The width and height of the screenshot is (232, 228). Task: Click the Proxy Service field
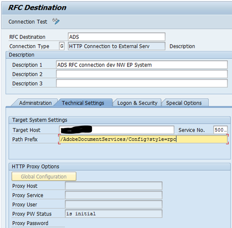(114, 195)
